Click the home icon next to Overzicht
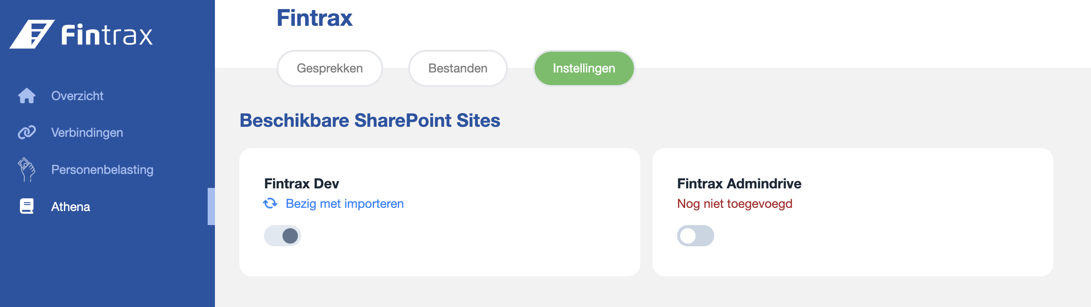The width and height of the screenshot is (1091, 307). (x=27, y=96)
